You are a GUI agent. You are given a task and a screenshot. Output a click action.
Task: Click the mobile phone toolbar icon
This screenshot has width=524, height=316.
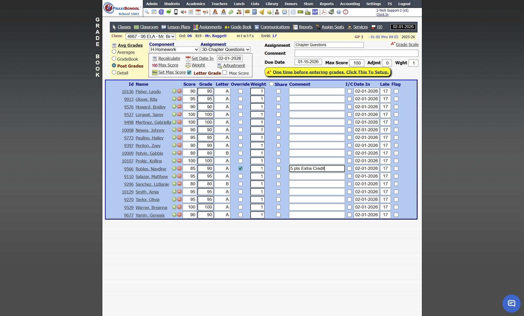[176, 12]
